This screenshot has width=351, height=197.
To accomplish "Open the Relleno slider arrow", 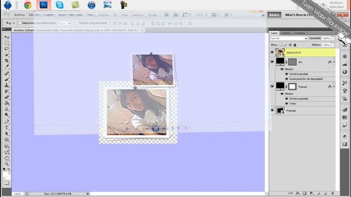I will tap(333, 45).
